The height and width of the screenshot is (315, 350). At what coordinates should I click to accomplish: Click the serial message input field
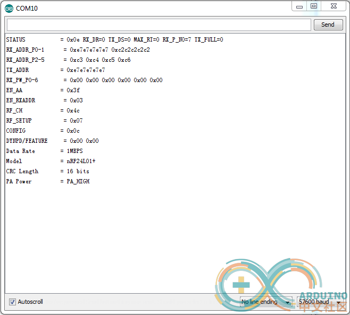click(x=159, y=25)
